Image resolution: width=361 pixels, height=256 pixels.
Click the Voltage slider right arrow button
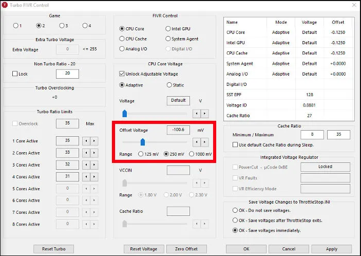204,114
